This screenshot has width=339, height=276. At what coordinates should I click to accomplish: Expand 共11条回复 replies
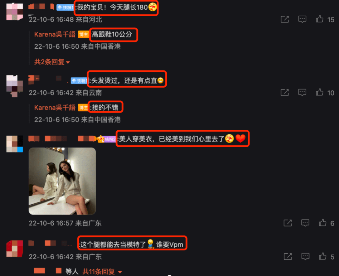[102, 271]
